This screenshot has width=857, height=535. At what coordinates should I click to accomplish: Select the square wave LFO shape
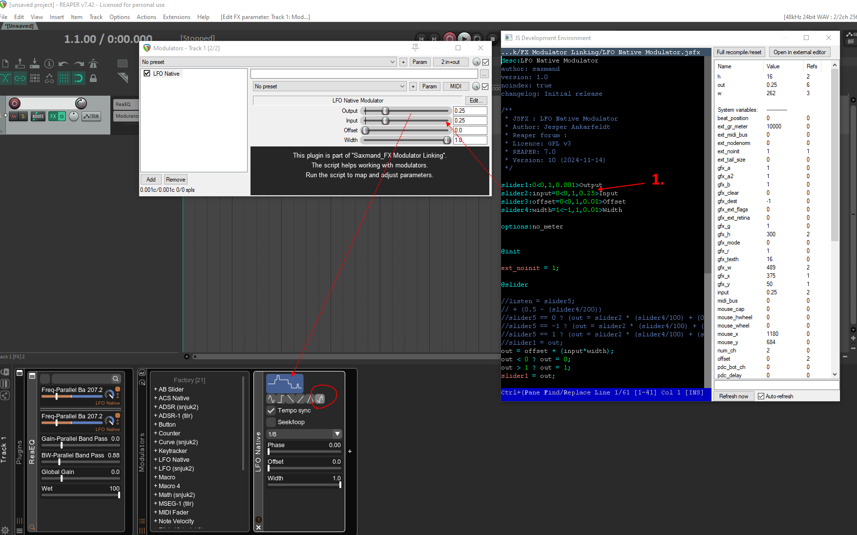tap(281, 399)
